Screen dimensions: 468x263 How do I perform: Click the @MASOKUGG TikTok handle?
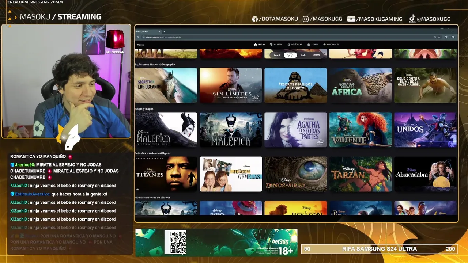pos(434,19)
